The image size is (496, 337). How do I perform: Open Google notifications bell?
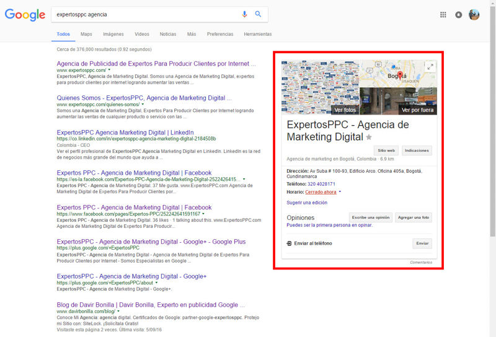click(458, 14)
